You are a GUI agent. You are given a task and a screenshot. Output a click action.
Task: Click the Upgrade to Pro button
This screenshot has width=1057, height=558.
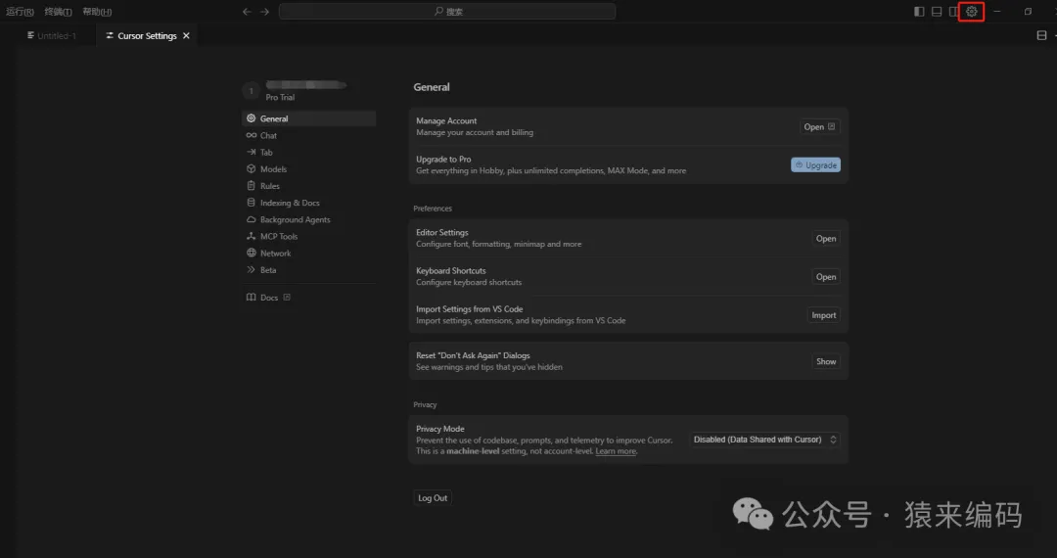815,165
